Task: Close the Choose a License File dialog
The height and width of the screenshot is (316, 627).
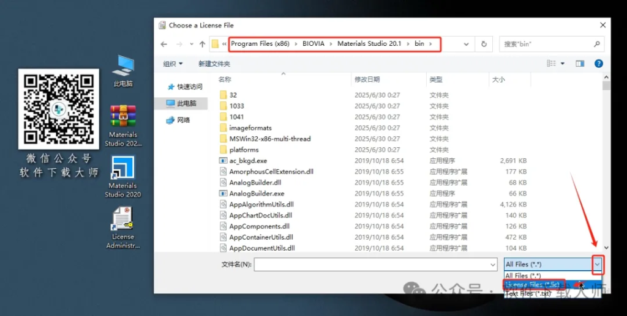Action: click(603, 25)
